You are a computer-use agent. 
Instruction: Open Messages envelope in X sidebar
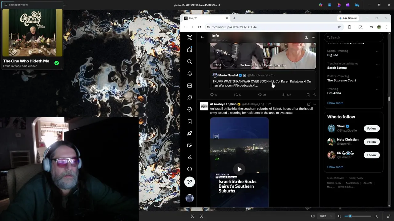(190, 86)
